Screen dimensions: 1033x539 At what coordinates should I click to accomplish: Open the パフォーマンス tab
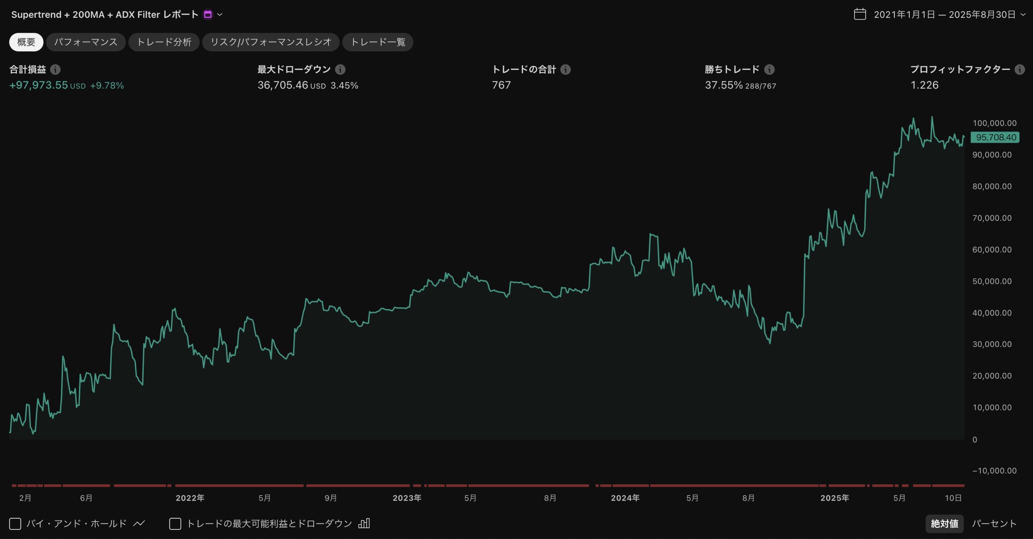click(x=86, y=42)
